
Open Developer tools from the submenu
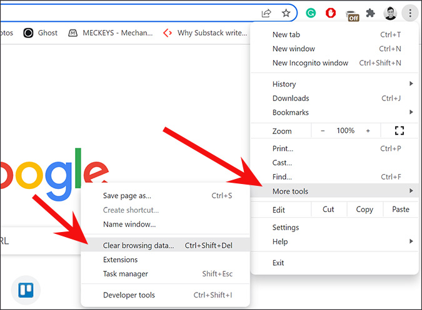[165, 295]
